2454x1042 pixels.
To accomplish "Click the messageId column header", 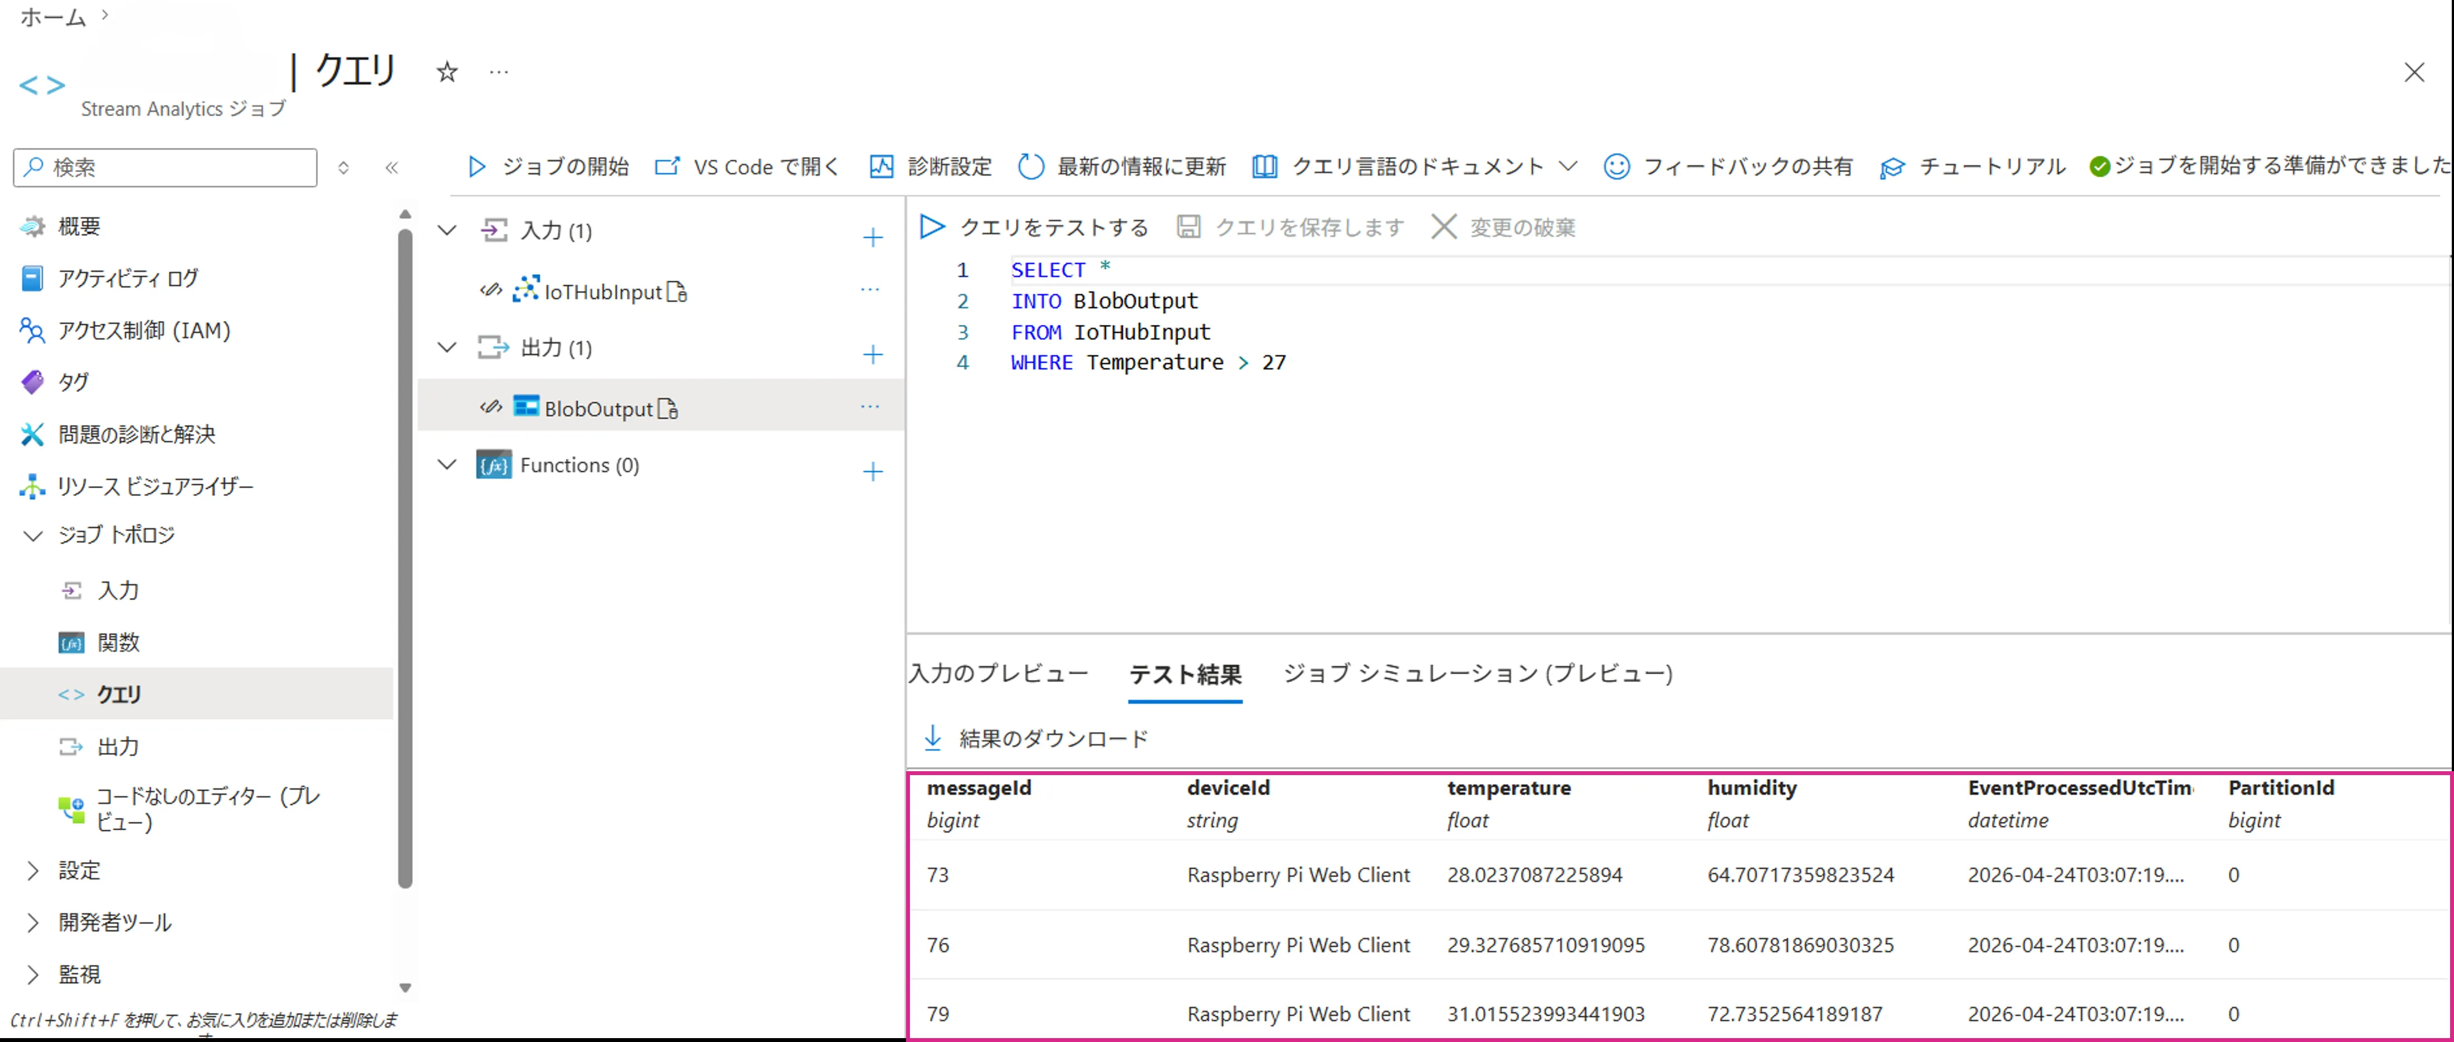I will 979,788.
